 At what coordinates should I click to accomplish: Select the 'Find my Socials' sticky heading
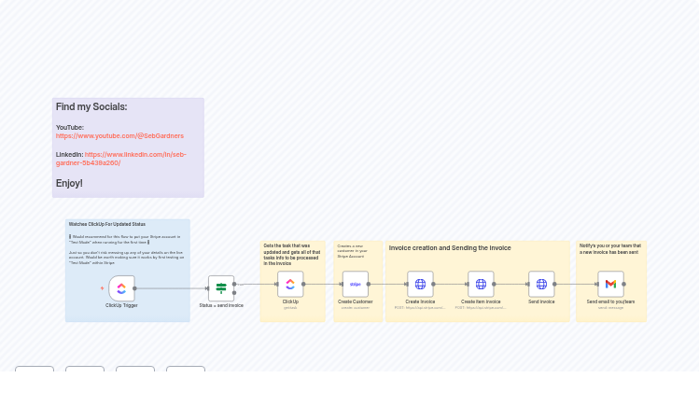click(91, 107)
